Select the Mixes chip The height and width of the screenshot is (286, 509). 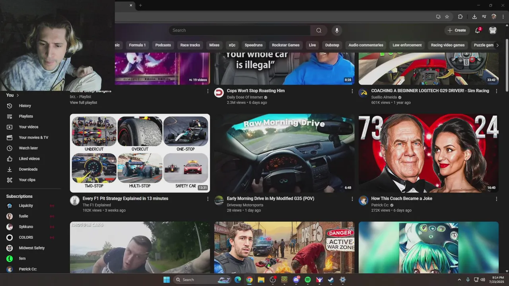click(x=214, y=45)
